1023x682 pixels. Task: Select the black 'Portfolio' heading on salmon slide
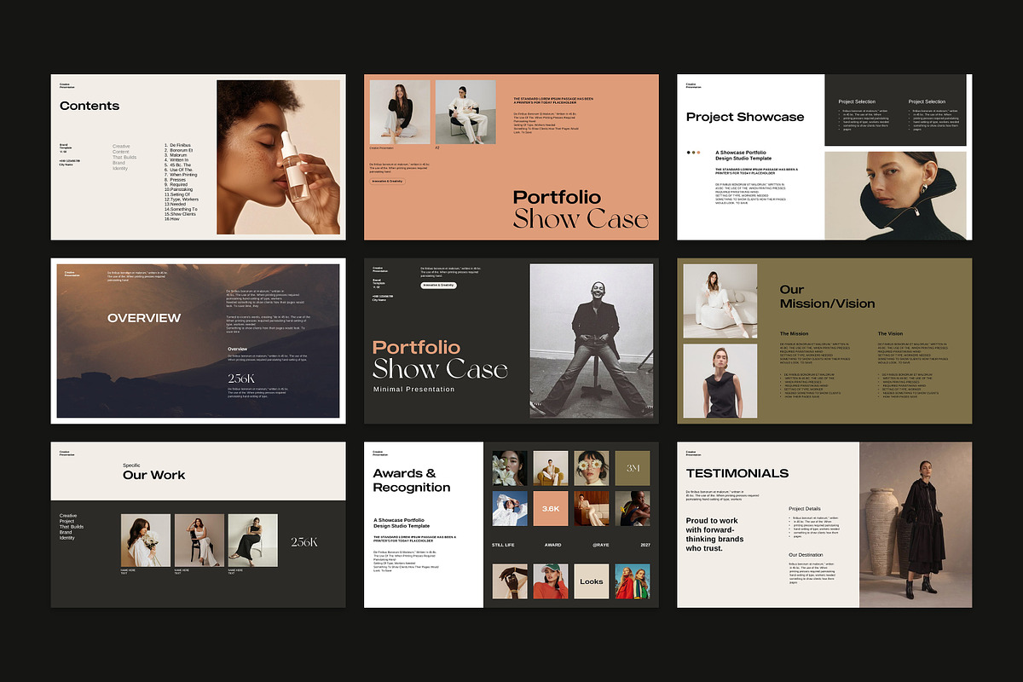[557, 197]
